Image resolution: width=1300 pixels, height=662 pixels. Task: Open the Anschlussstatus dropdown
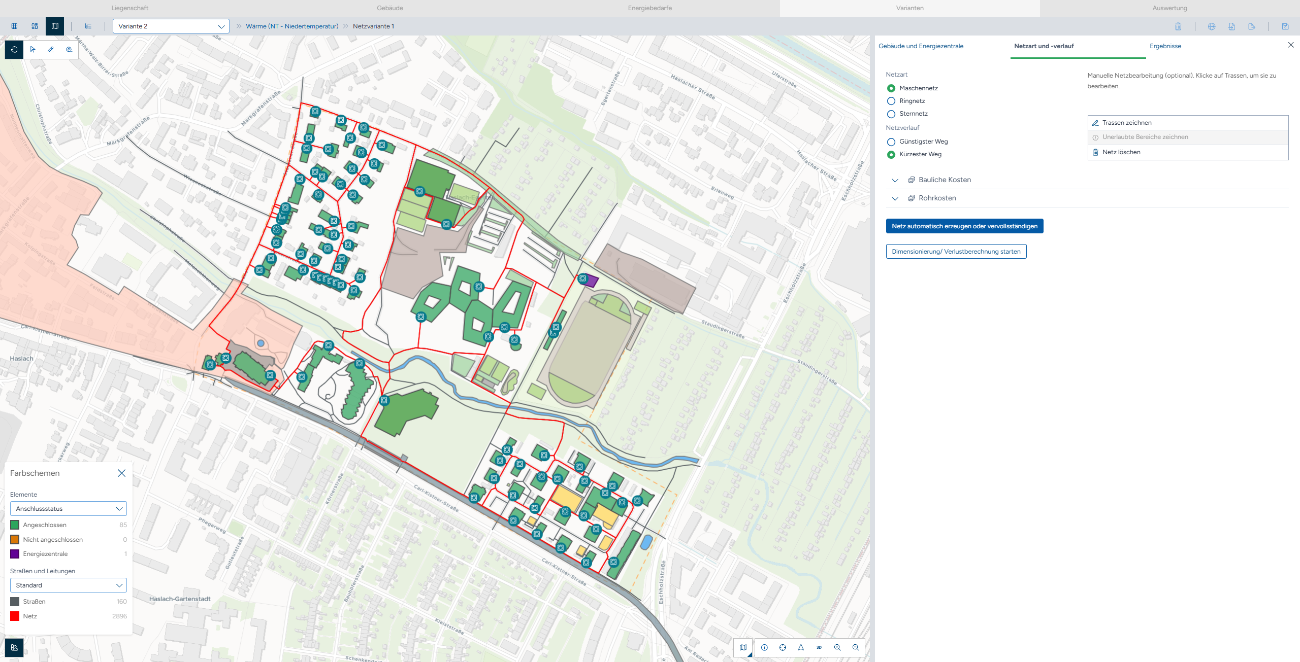[x=69, y=509]
